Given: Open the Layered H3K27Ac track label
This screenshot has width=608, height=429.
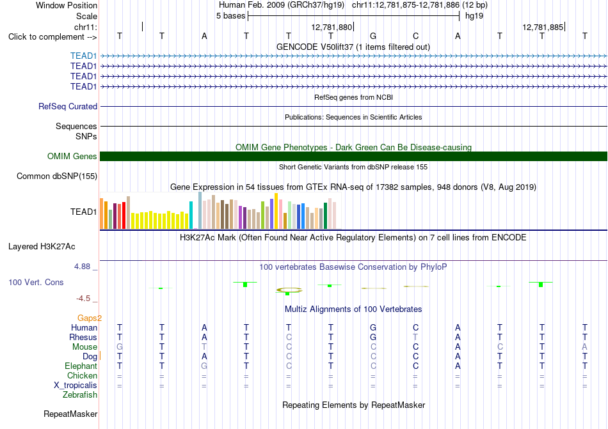Looking at the screenshot, I should point(42,247).
